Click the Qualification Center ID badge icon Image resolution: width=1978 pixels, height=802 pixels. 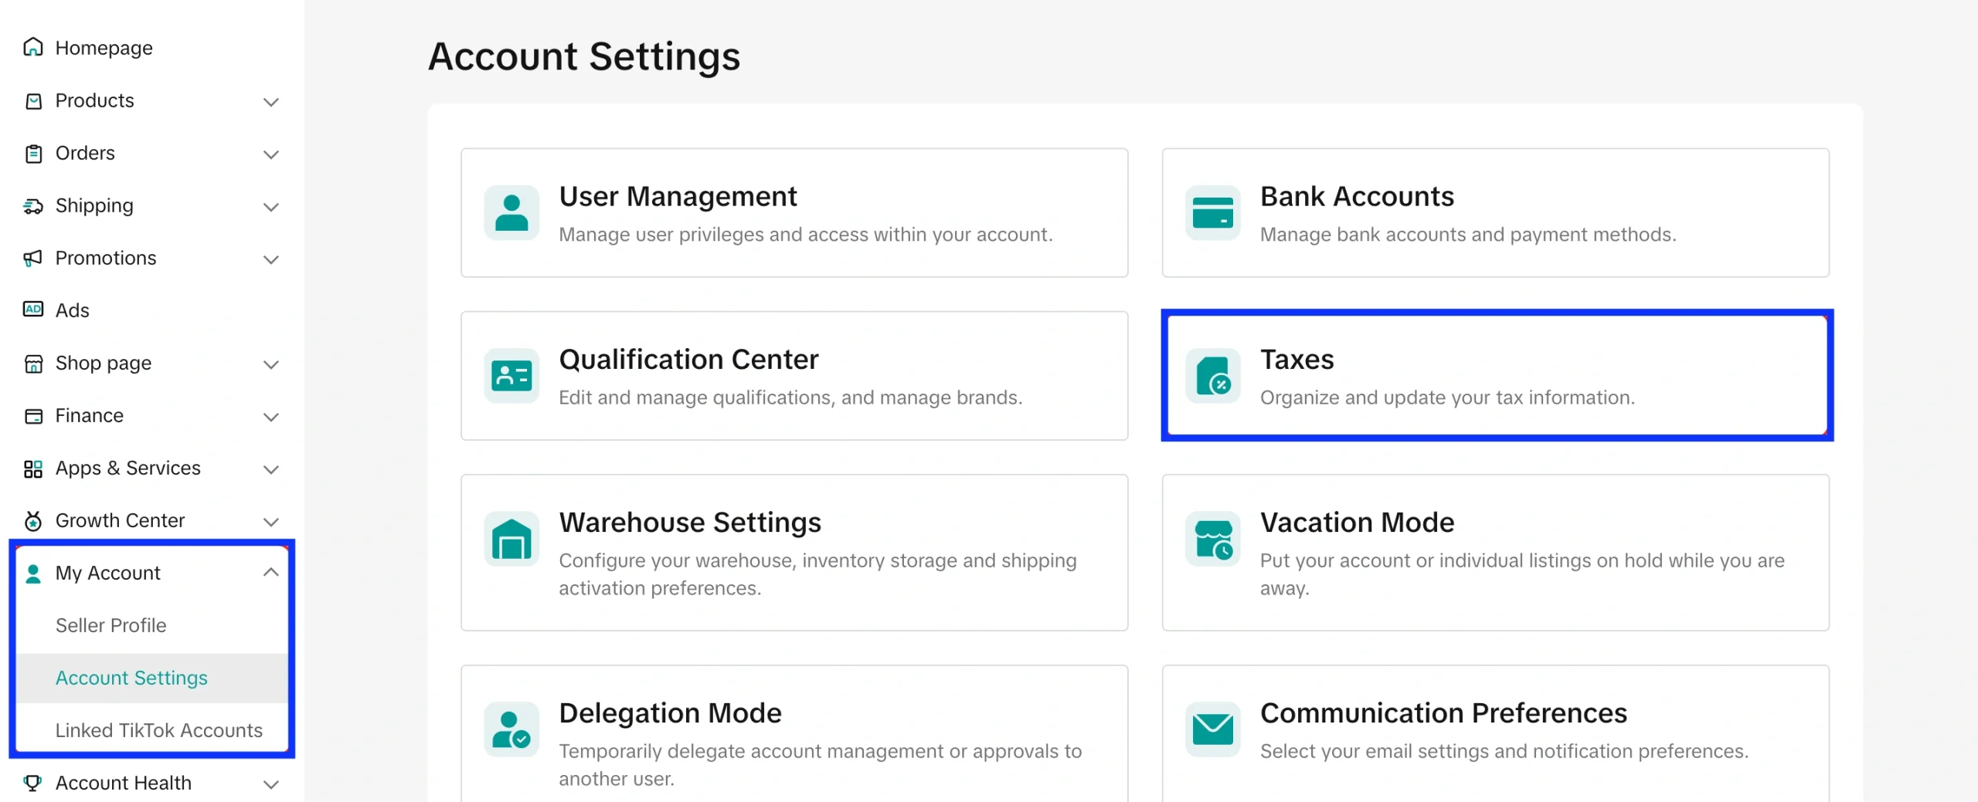tap(511, 376)
